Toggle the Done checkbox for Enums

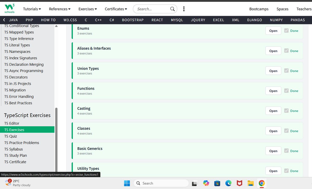[286, 31]
